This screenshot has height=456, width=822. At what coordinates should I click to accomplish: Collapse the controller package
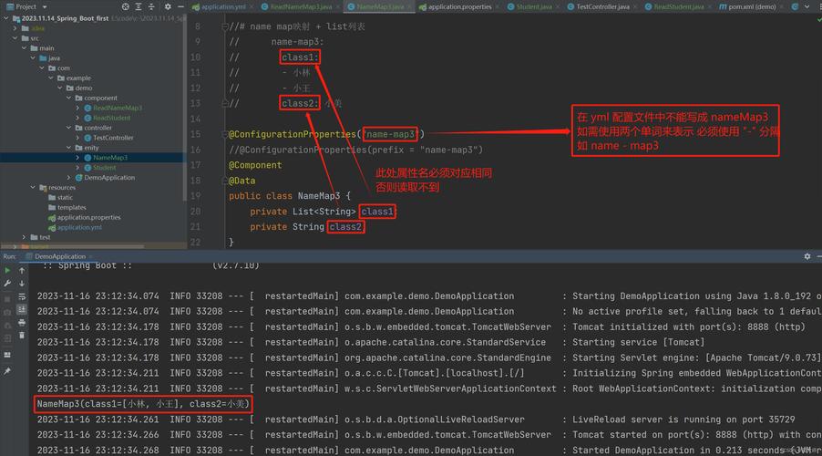coord(68,128)
